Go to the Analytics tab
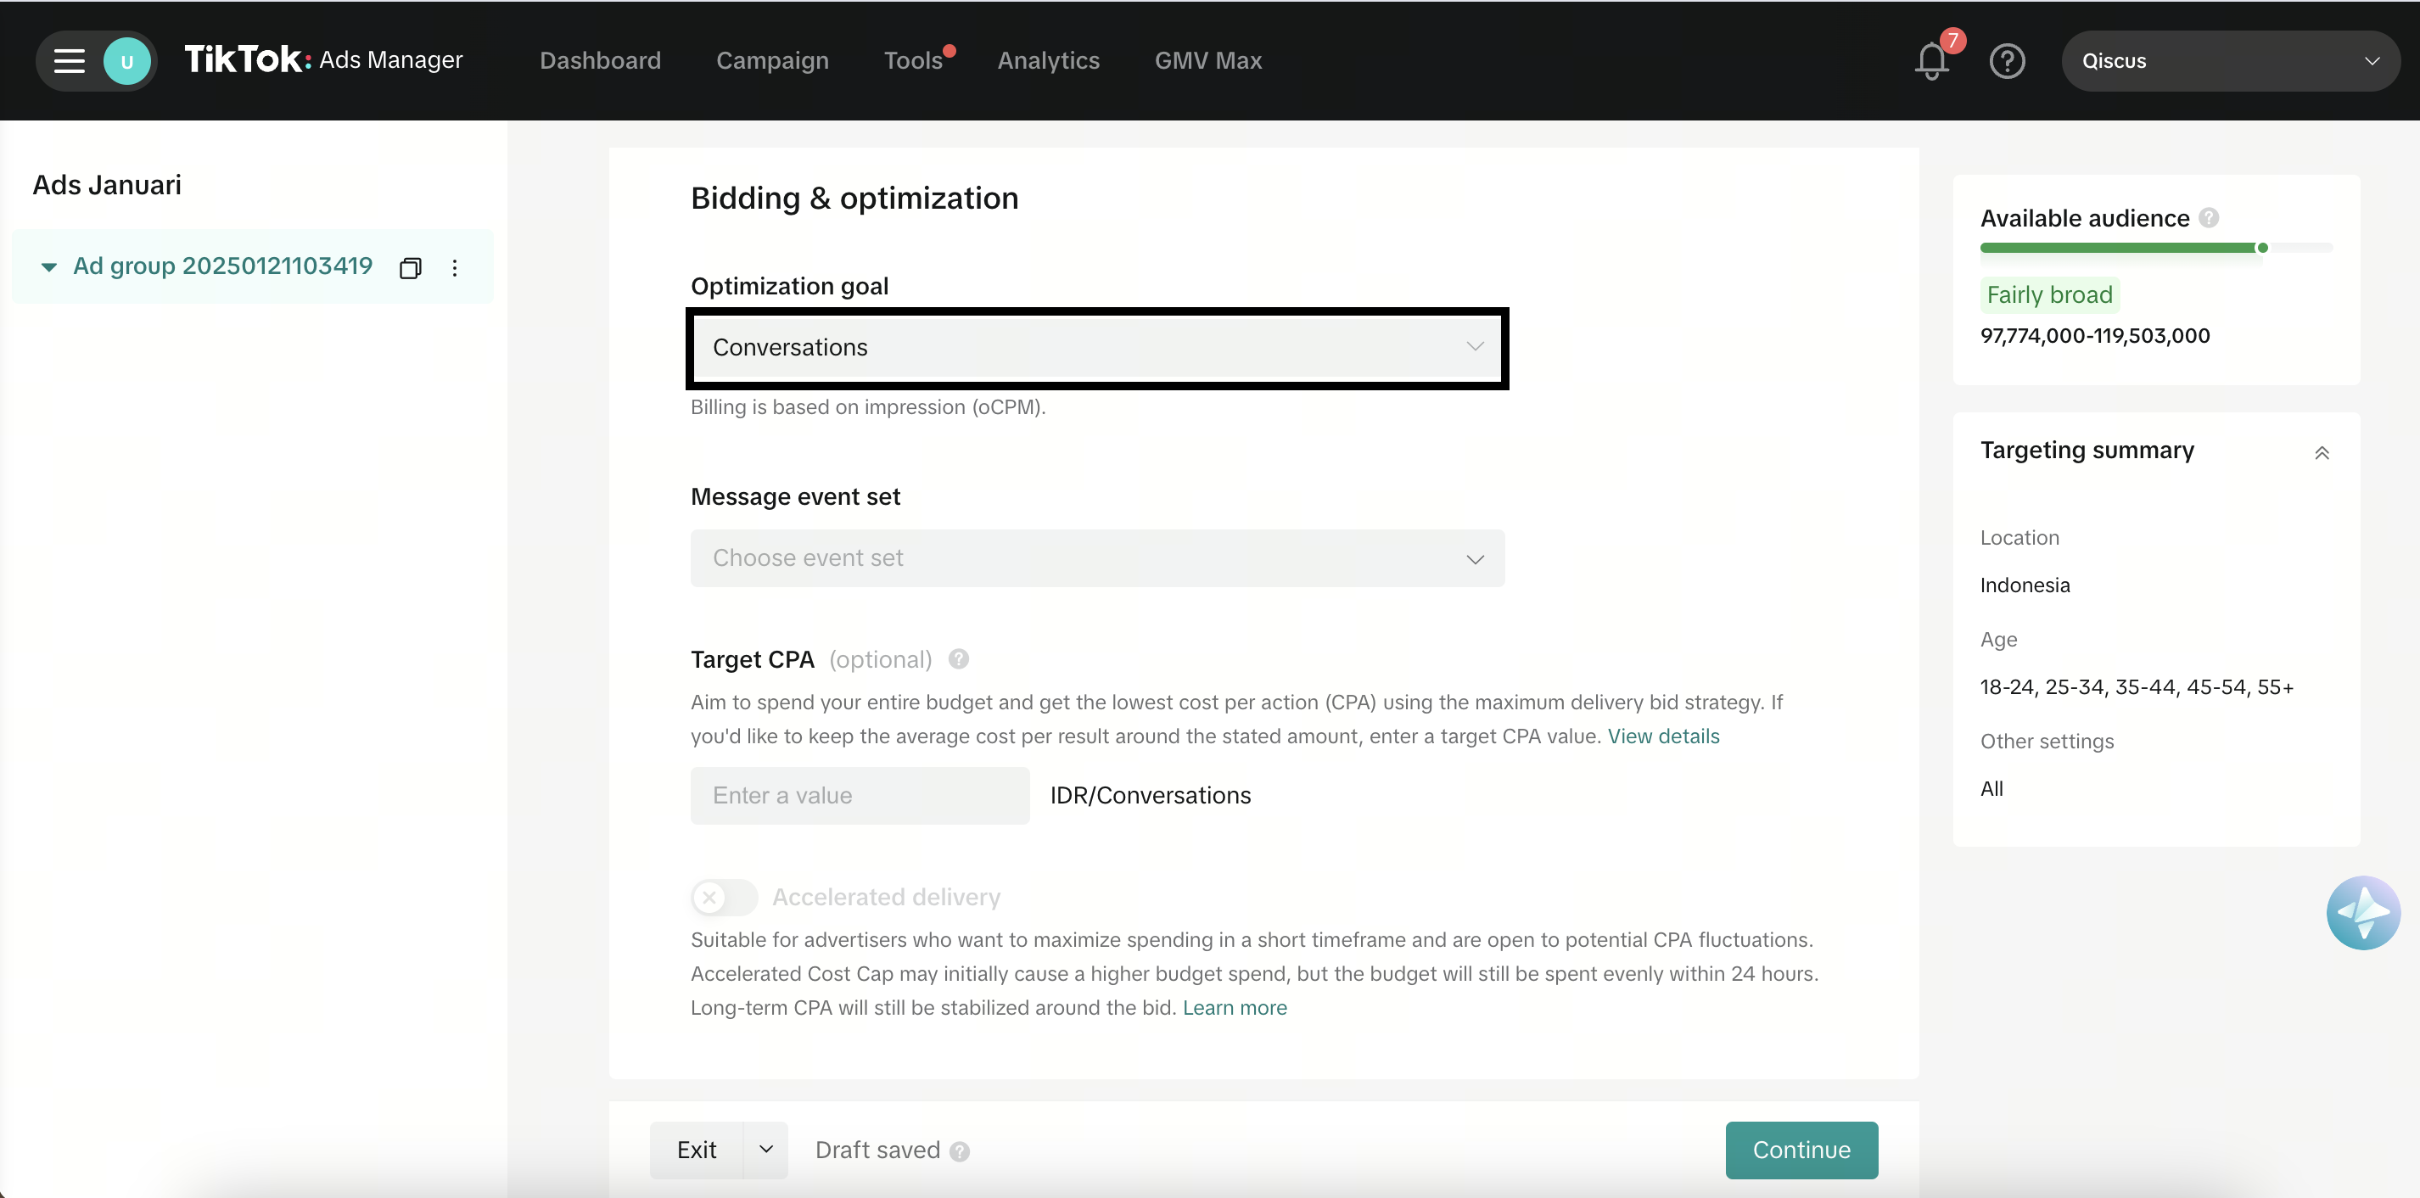This screenshot has height=1198, width=2420. (1049, 60)
